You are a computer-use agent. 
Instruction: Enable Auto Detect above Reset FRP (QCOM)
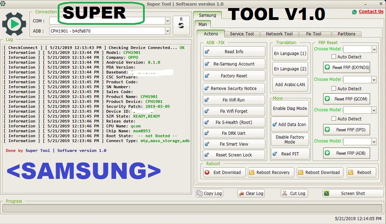(334, 89)
